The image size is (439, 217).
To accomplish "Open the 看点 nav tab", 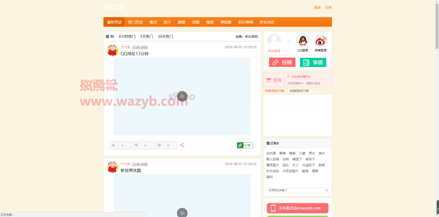I will coord(153,22).
